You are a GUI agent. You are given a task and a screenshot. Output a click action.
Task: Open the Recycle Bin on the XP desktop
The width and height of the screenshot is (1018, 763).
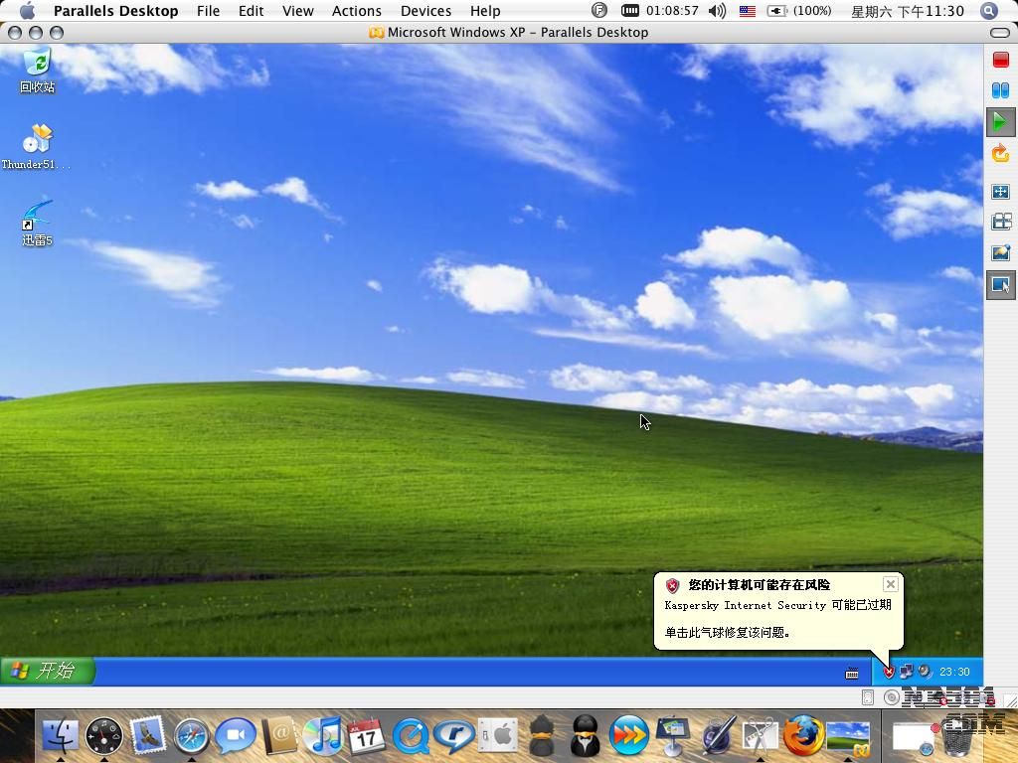click(37, 70)
